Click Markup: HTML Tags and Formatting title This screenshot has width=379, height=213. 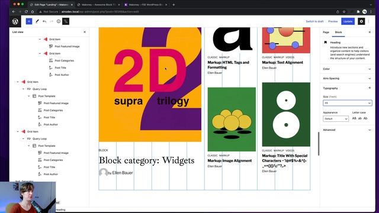click(228, 64)
